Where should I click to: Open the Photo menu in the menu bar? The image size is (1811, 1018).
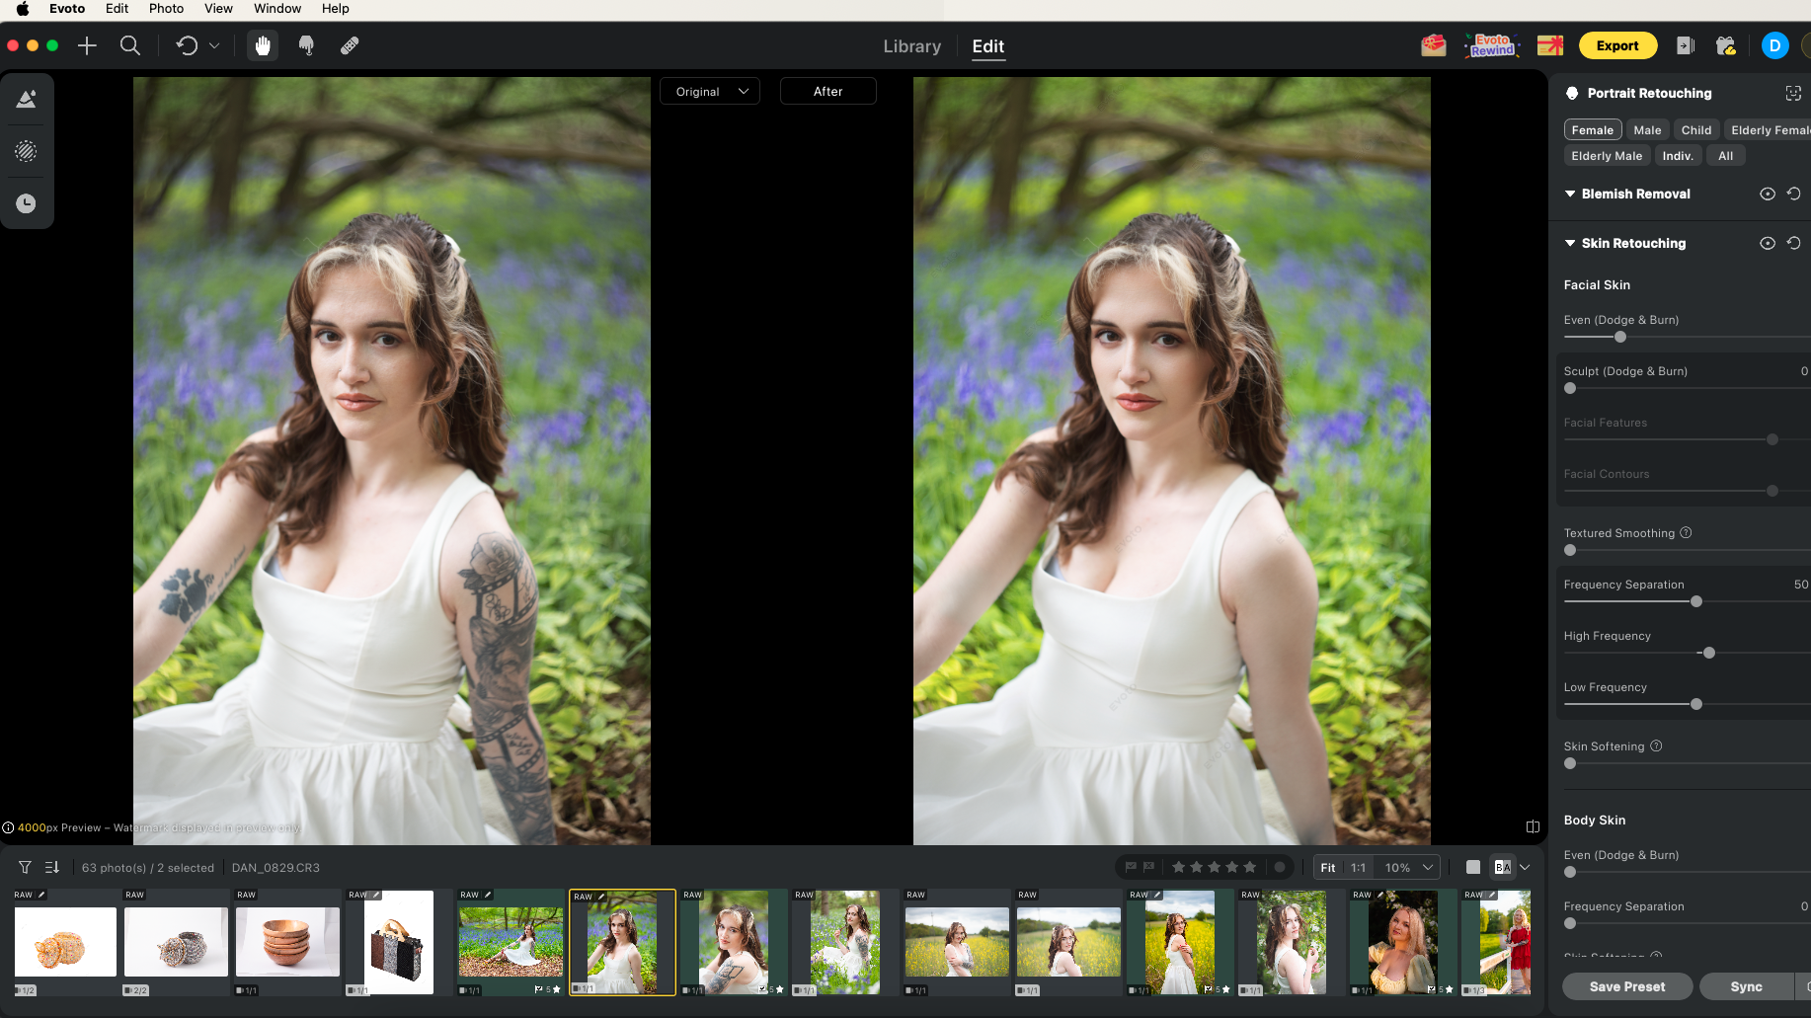point(166,8)
